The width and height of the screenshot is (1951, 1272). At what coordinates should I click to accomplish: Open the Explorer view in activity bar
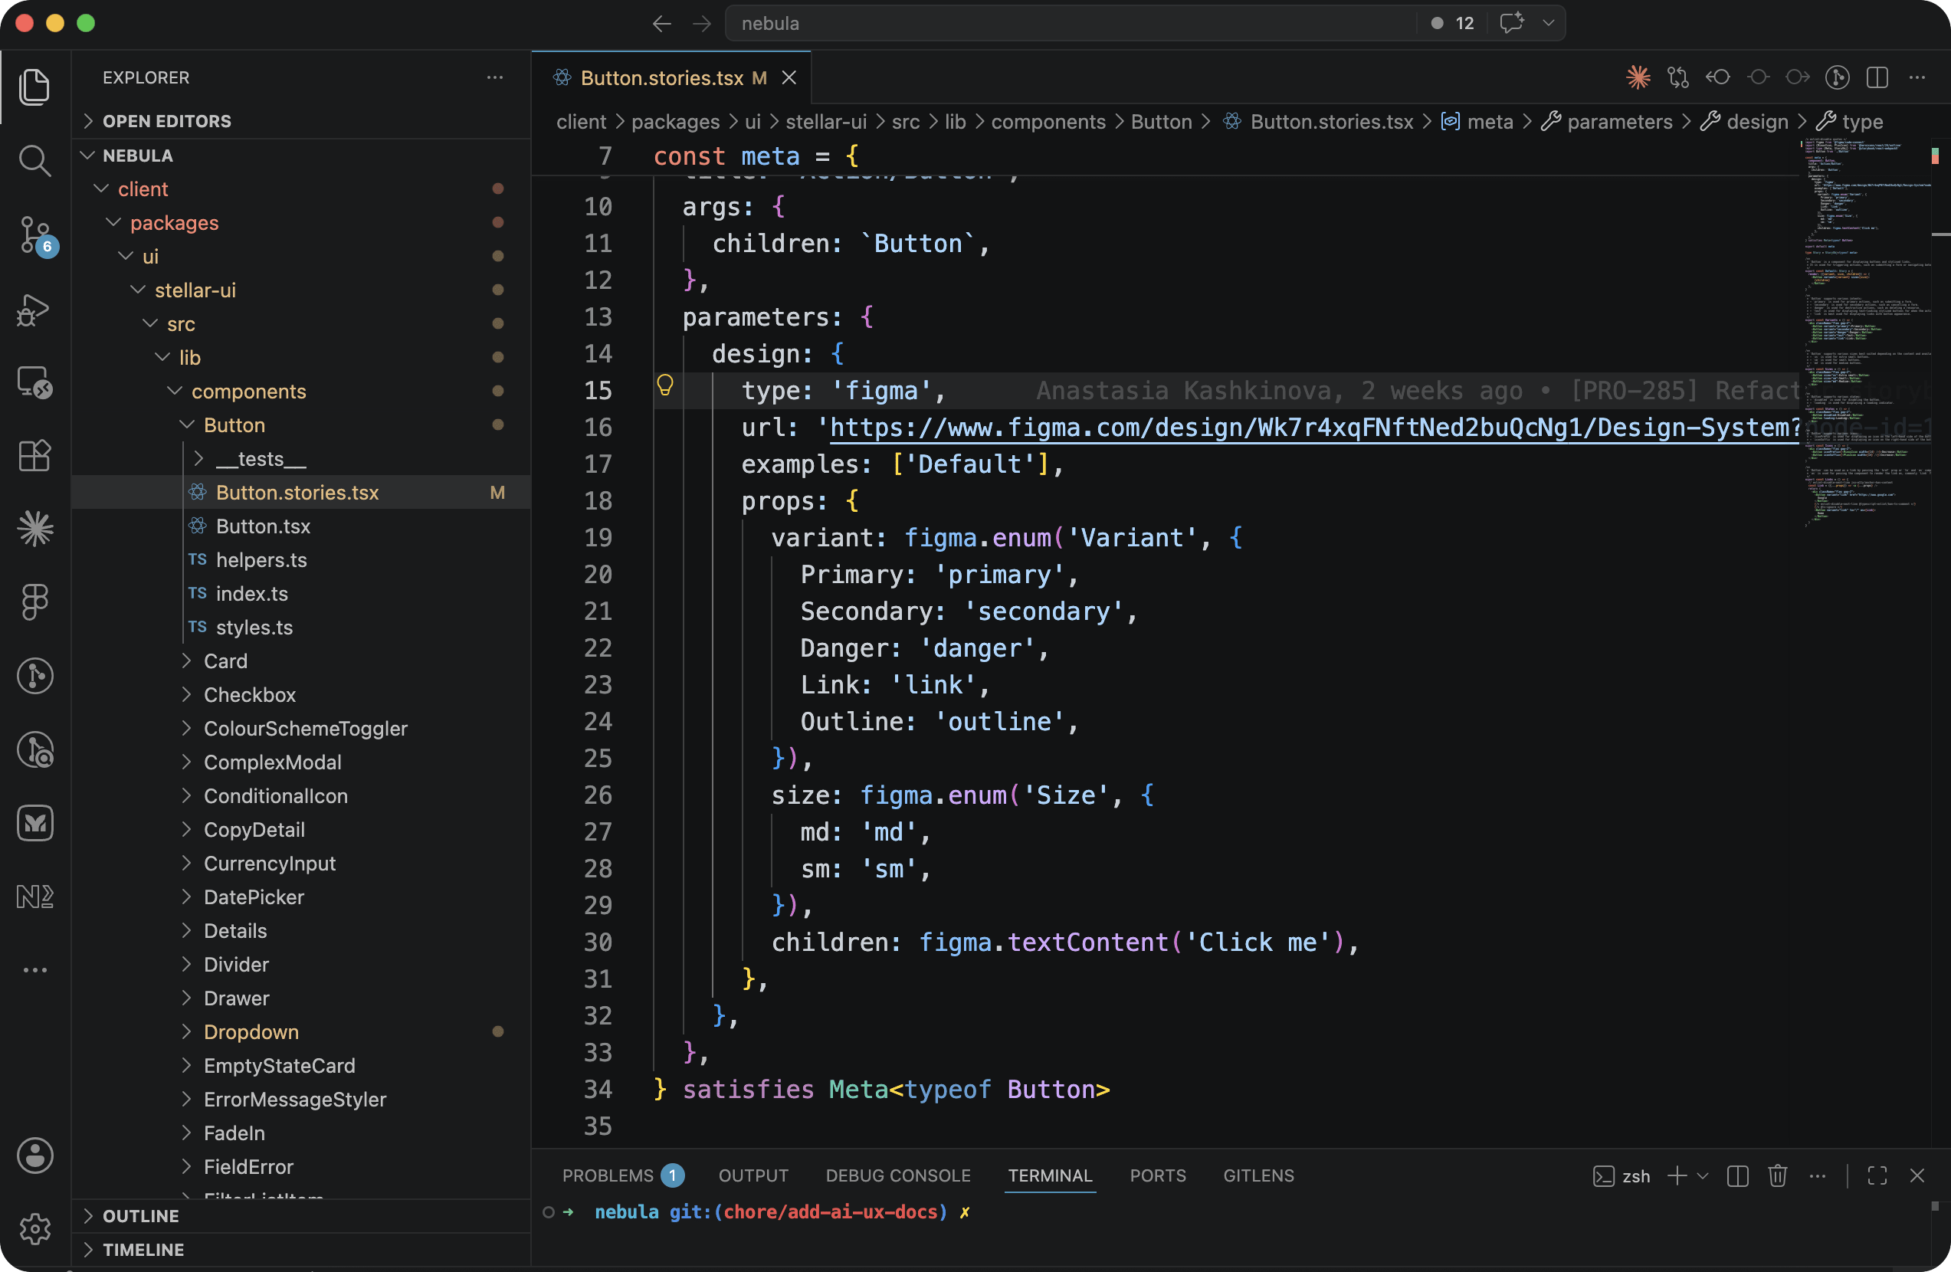tap(34, 87)
